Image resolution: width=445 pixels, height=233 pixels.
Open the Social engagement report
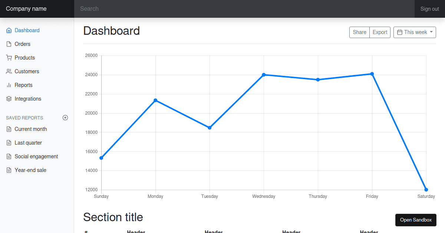point(36,156)
